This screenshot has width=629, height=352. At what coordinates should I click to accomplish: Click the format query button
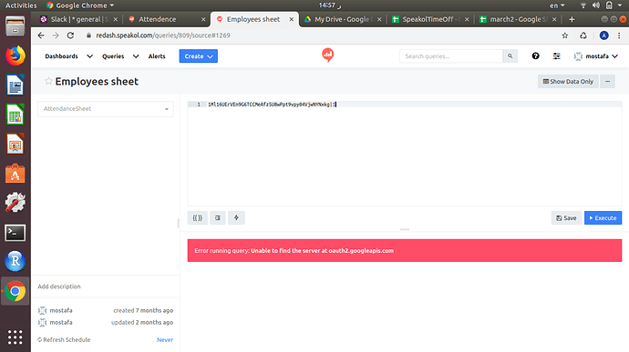[x=218, y=218]
